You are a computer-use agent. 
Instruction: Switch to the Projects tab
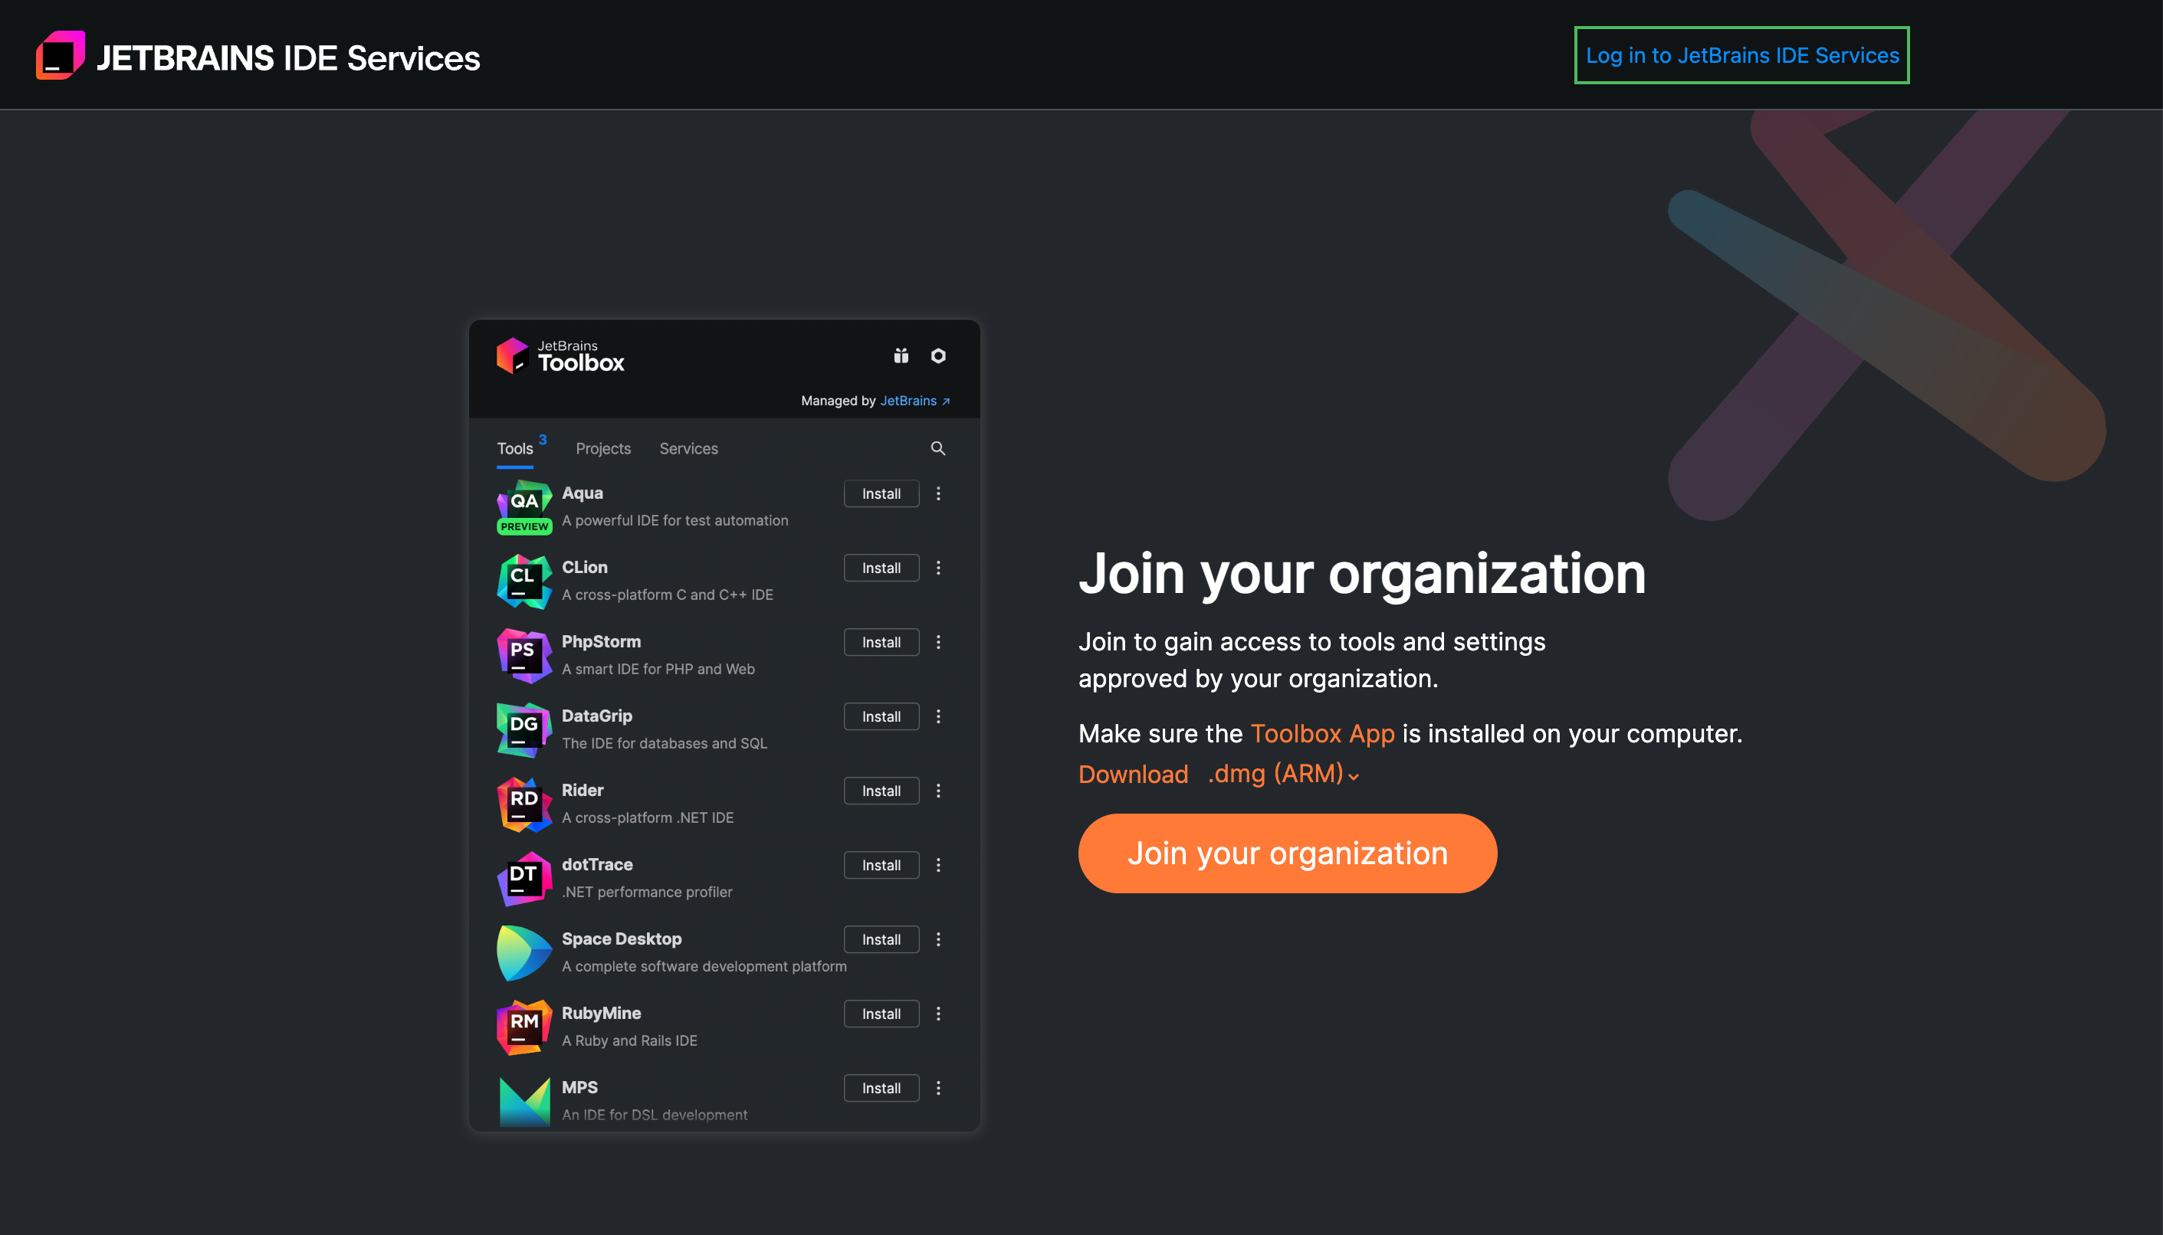602,449
